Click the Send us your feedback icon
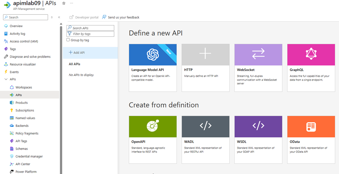Viewport: 339px width, 174px height. 104,17
